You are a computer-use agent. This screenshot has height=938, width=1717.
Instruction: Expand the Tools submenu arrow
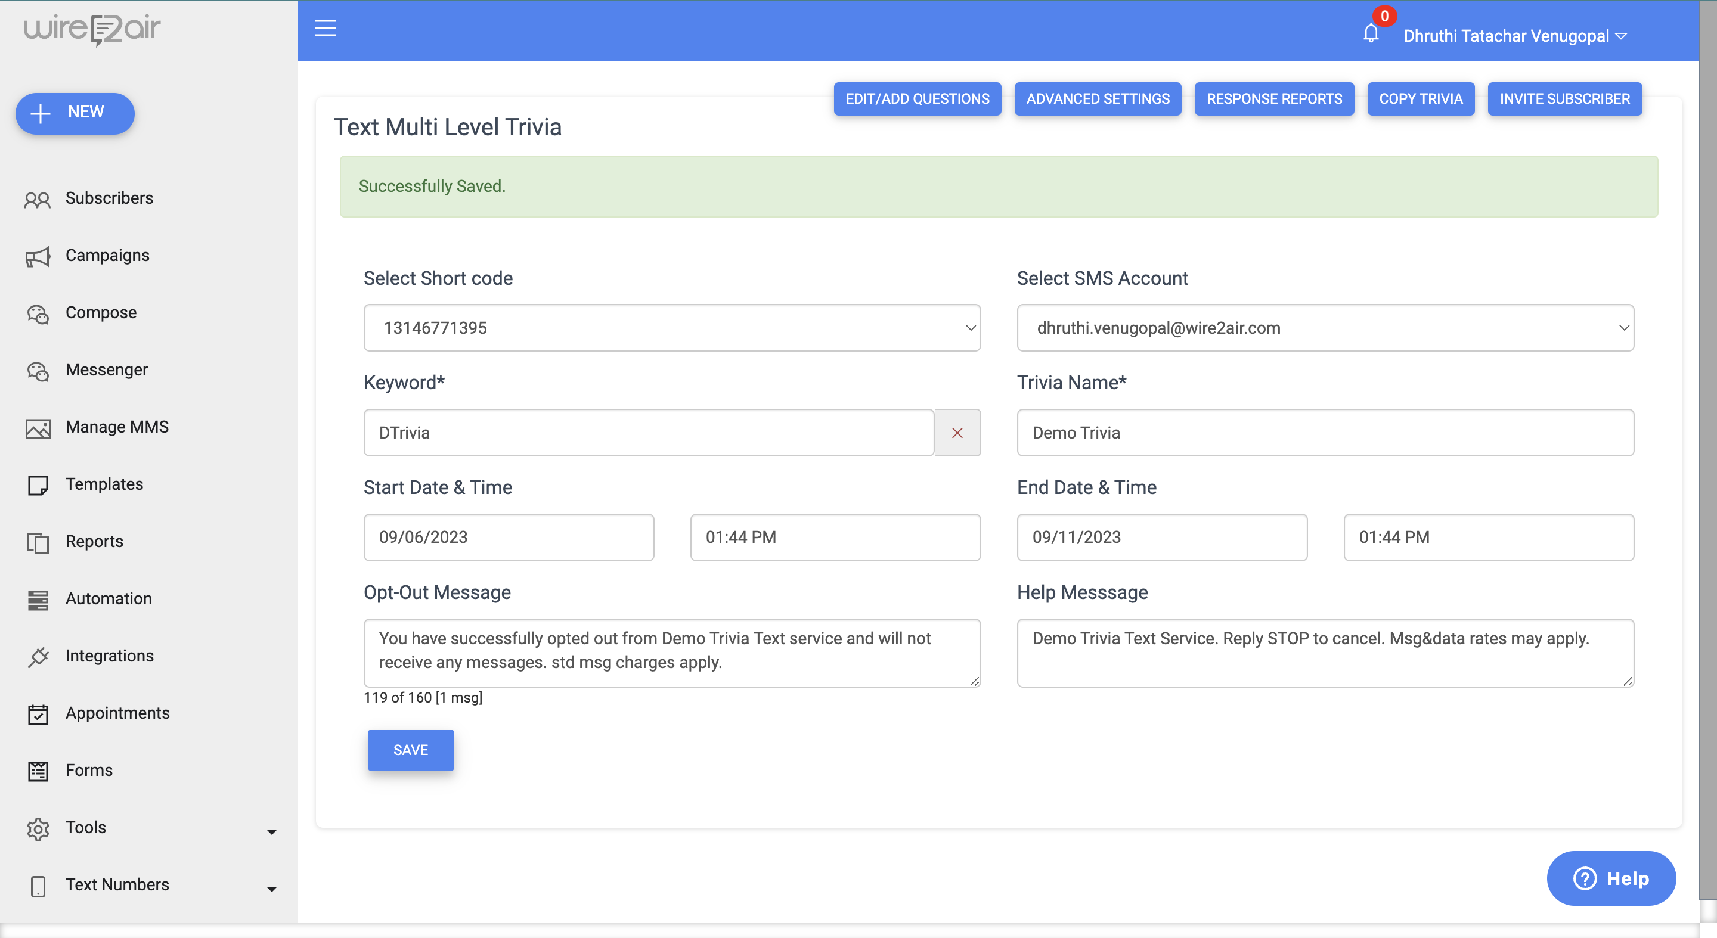(x=271, y=831)
